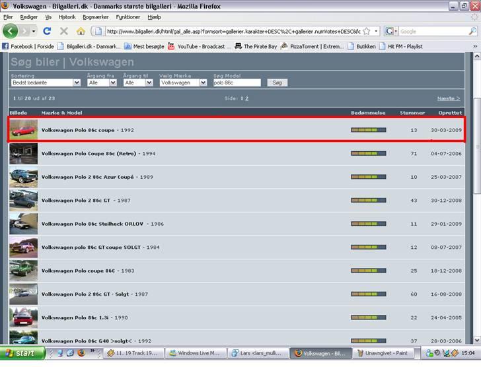Click the stop loading X icon
The image size is (481, 367).
[x=64, y=31]
